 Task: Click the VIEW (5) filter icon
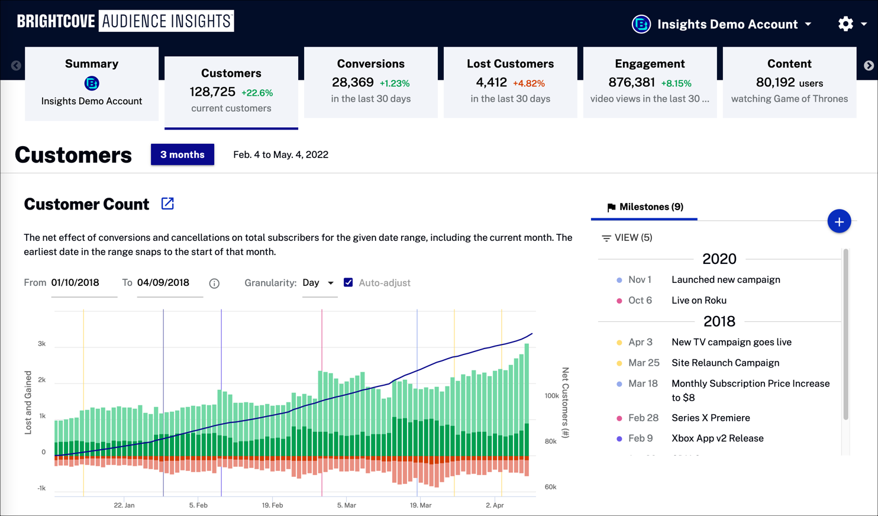tap(606, 238)
